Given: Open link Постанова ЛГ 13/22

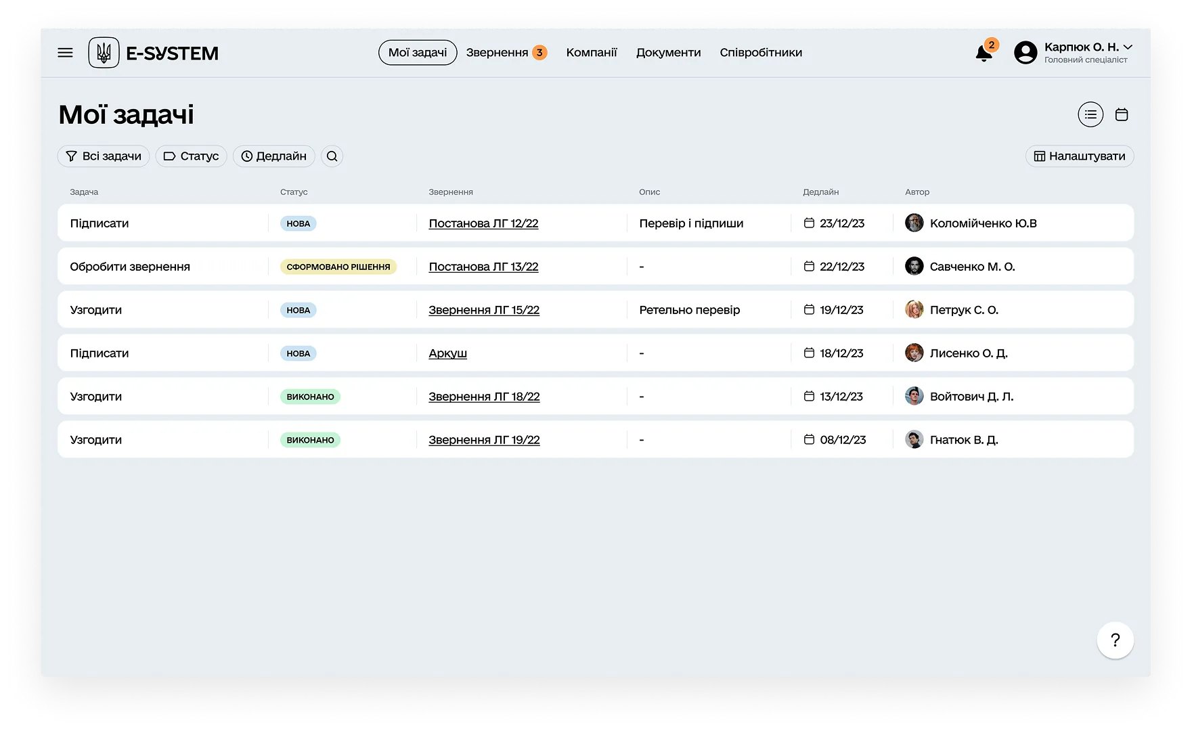Looking at the screenshot, I should pyautogui.click(x=483, y=267).
